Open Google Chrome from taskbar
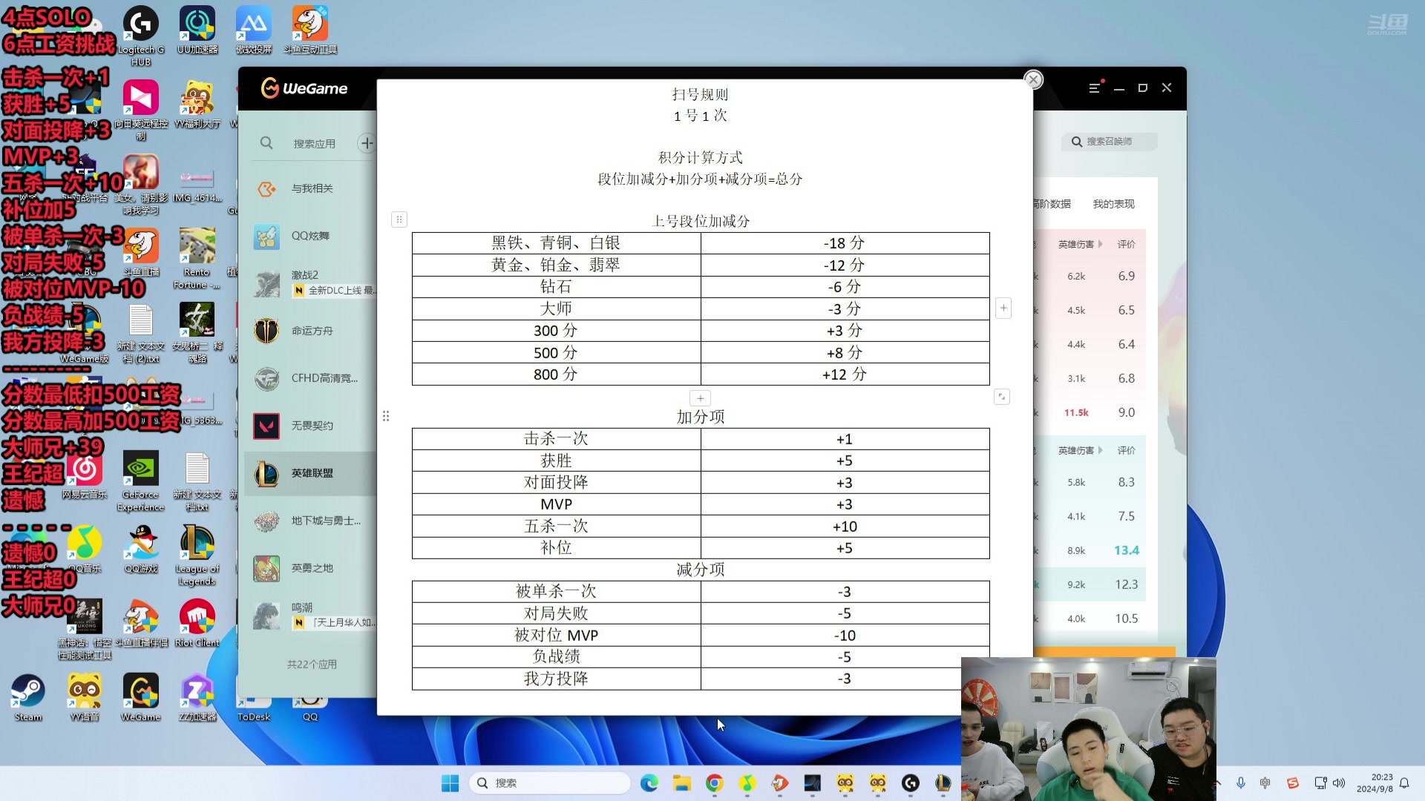The height and width of the screenshot is (801, 1425). 715,783
